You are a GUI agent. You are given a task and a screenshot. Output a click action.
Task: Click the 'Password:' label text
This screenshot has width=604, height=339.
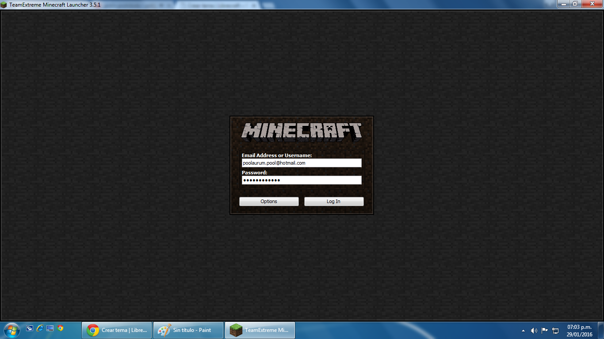[x=254, y=173]
